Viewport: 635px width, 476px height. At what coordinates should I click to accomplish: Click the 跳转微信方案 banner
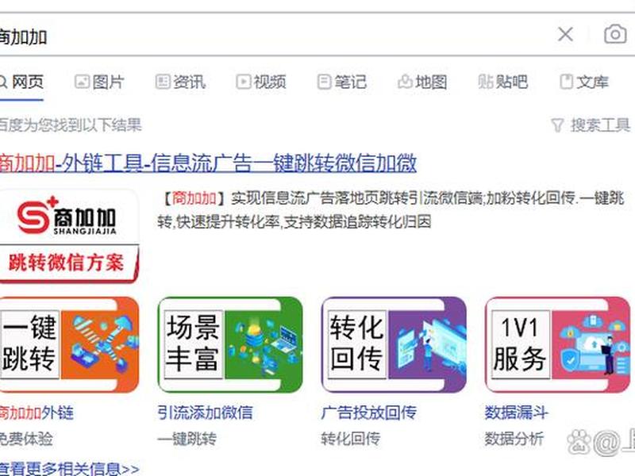[69, 263]
